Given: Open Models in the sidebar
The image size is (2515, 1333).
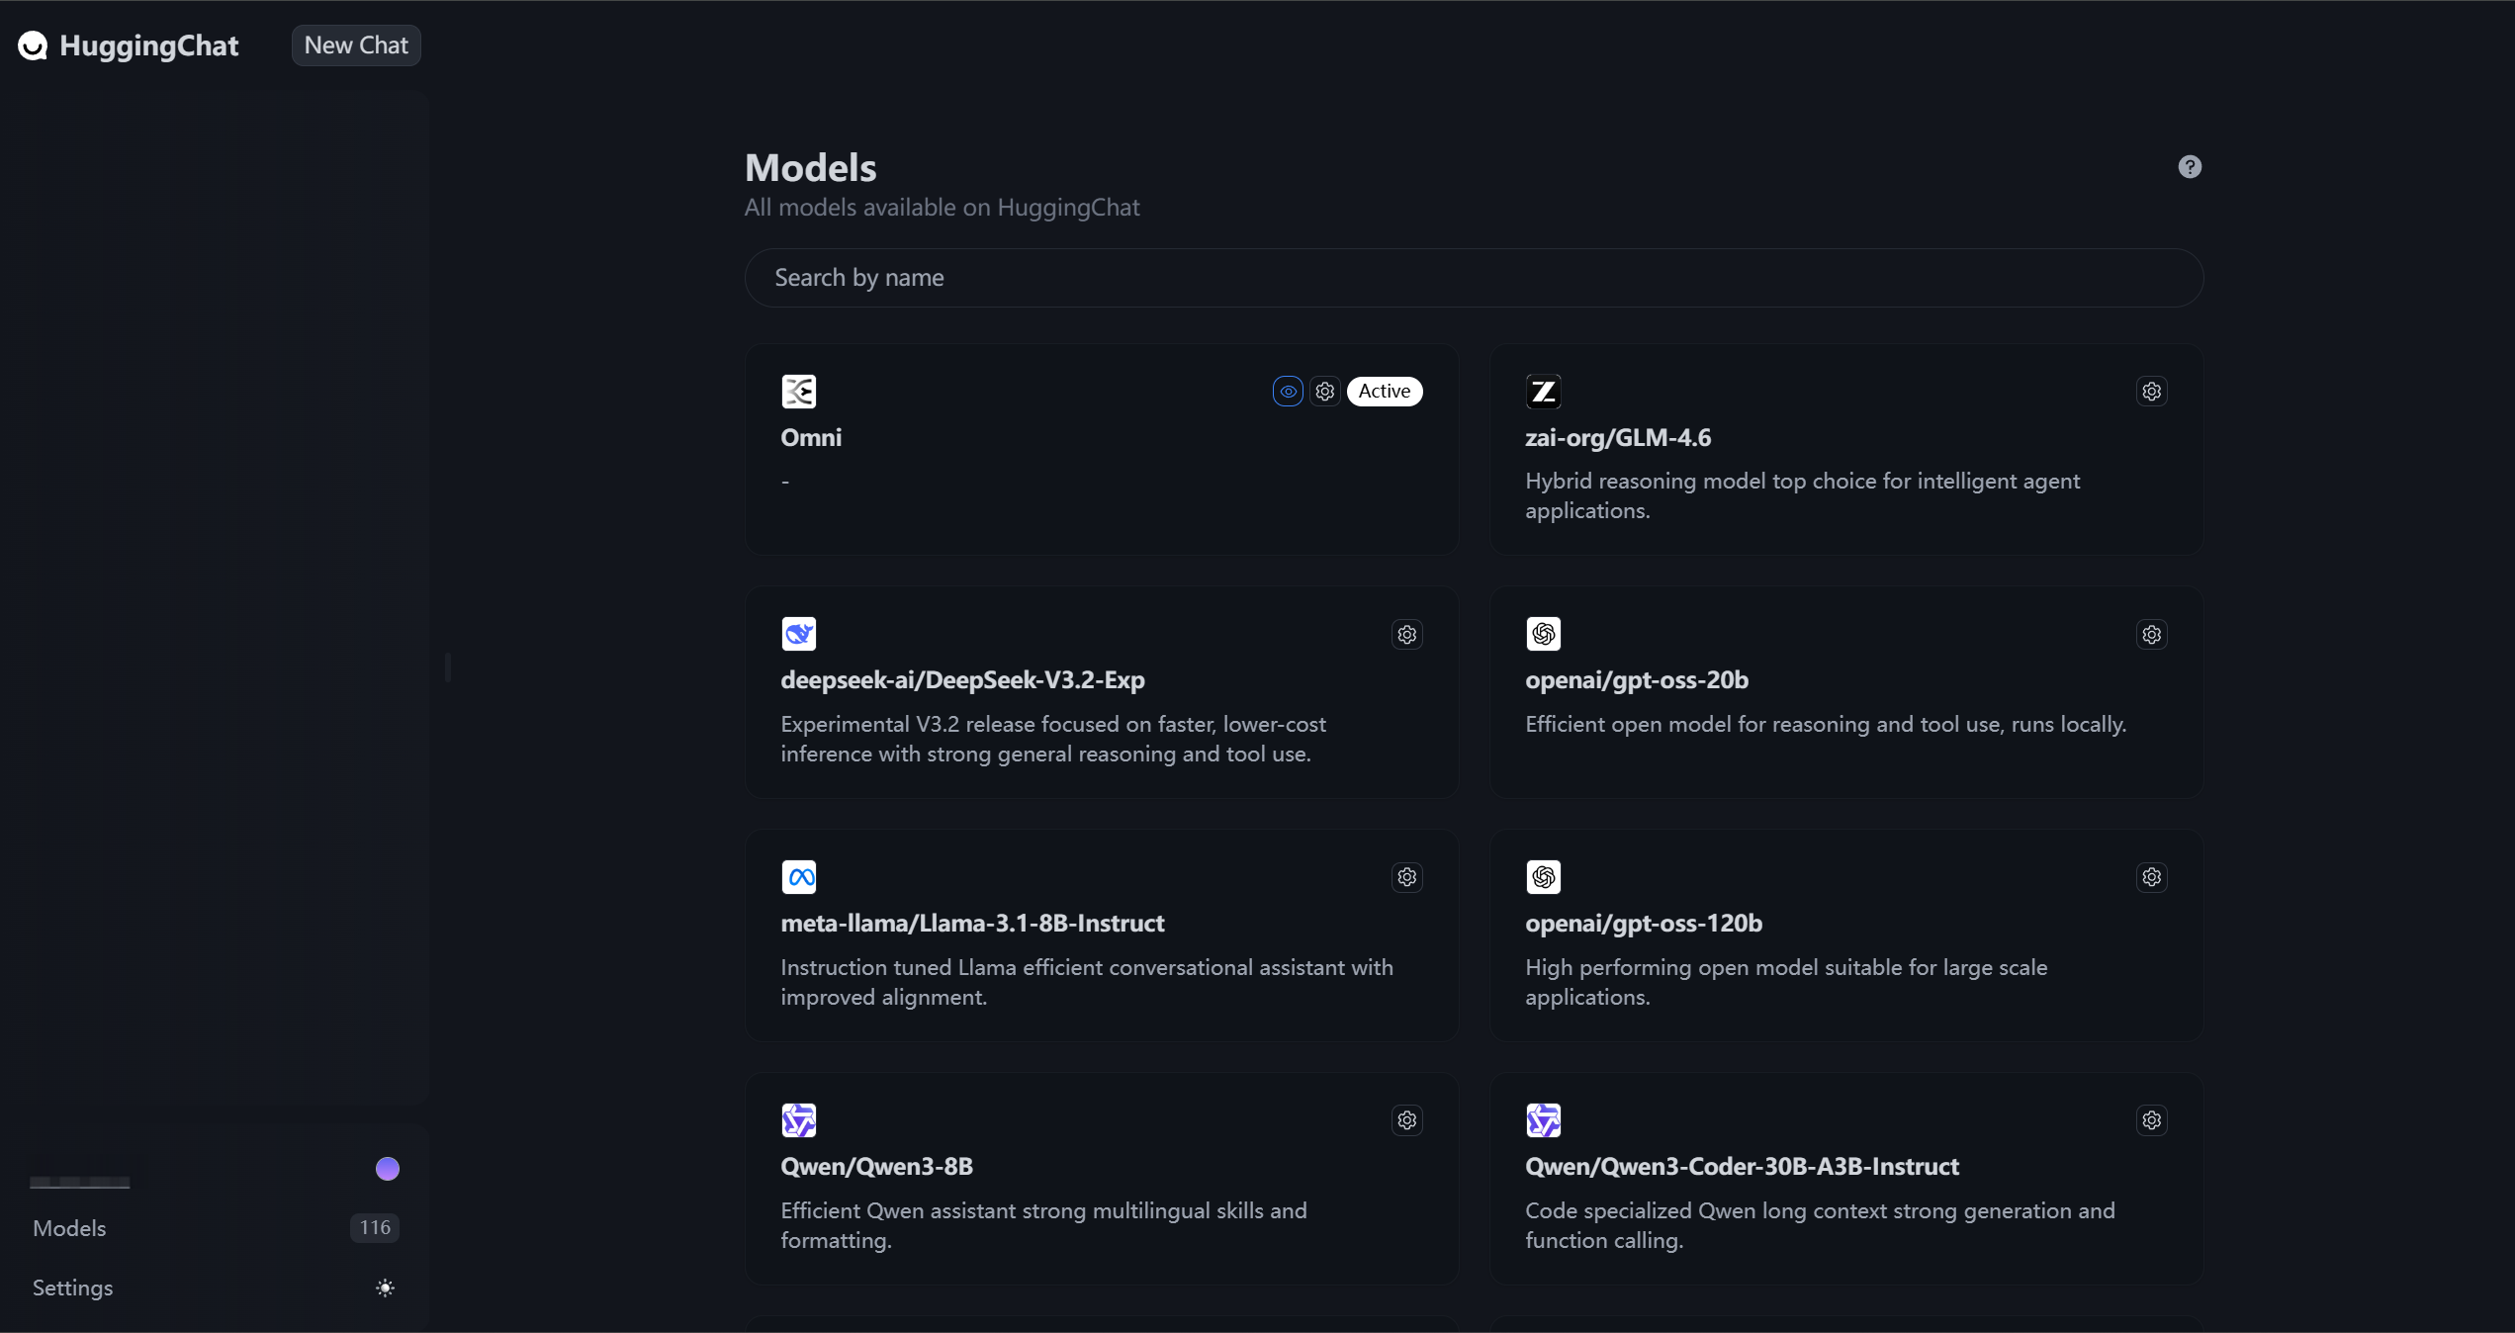Looking at the screenshot, I should tap(69, 1228).
